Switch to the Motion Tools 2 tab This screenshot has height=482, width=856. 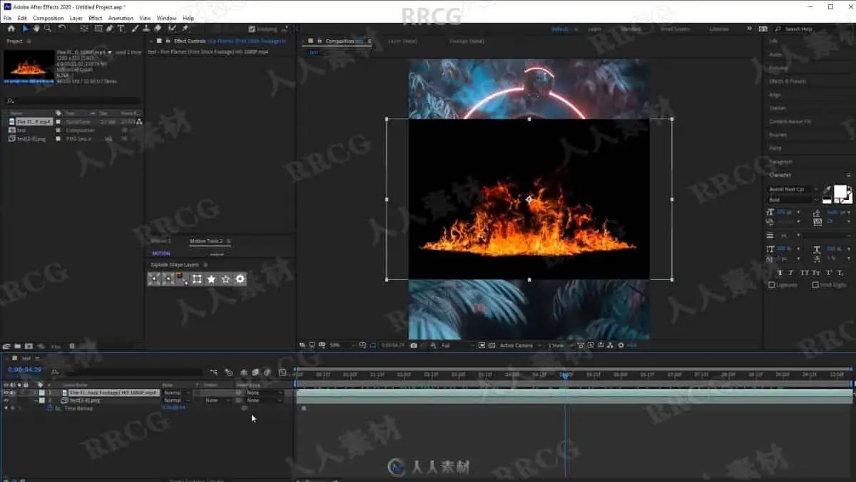(x=206, y=241)
